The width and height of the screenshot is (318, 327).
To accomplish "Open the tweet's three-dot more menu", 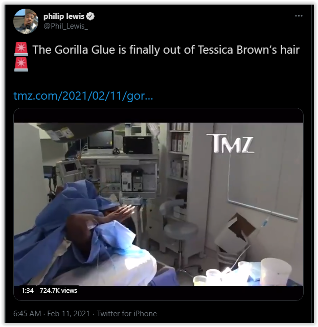I will coord(299,16).
